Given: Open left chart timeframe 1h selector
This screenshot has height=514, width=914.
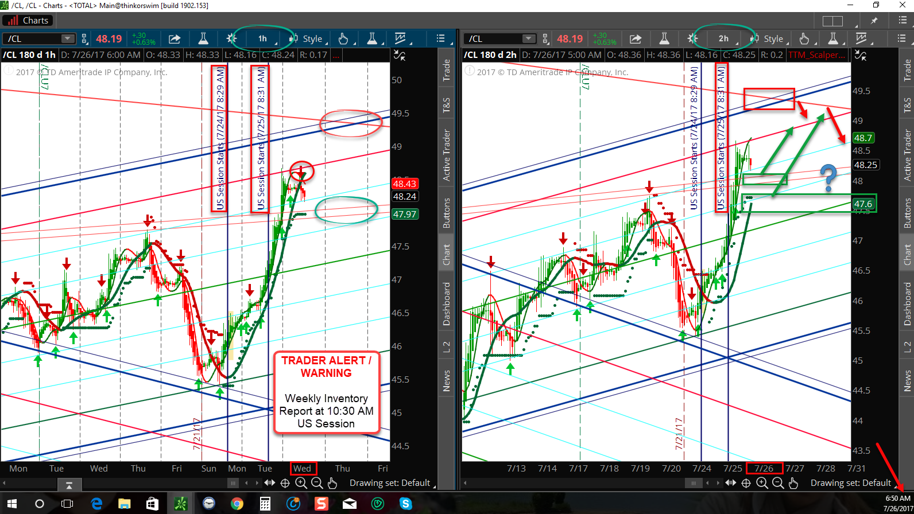Looking at the screenshot, I should tap(263, 39).
